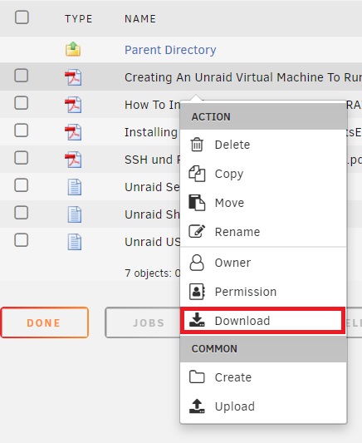
Task: Click the Unraid US file name
Action: tap(153, 242)
